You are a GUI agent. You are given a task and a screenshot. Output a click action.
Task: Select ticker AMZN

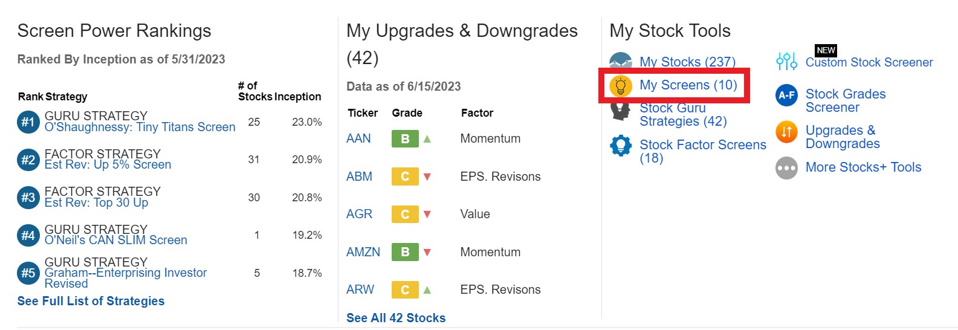(x=363, y=252)
